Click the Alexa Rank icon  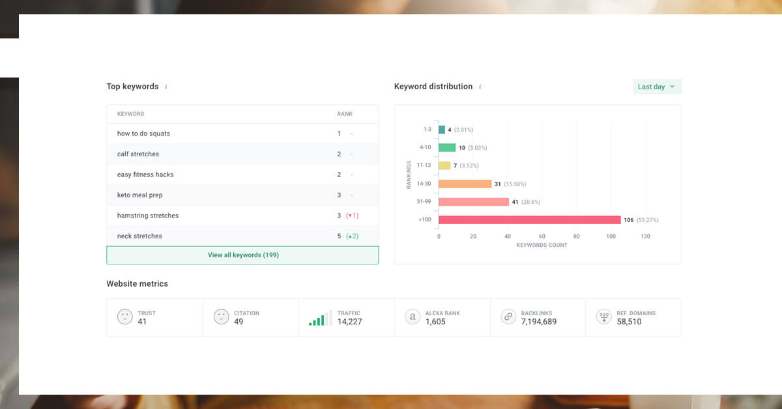click(412, 317)
